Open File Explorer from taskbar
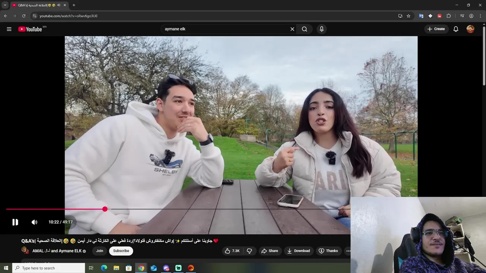Viewport: 486px width, 273px height. click(x=117, y=268)
